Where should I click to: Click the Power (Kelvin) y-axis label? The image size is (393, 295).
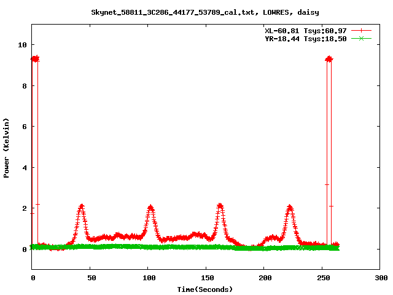6,148
